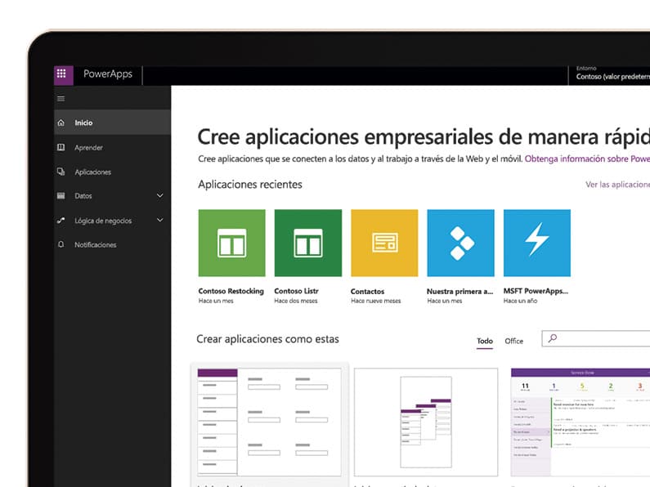Viewport: 650px width, 487px height.
Task: Expand the Datos menu chevron
Action: coord(160,195)
